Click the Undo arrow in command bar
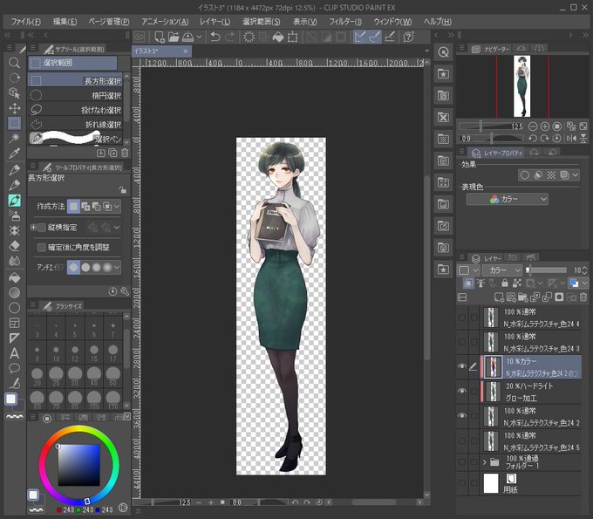 (215, 37)
